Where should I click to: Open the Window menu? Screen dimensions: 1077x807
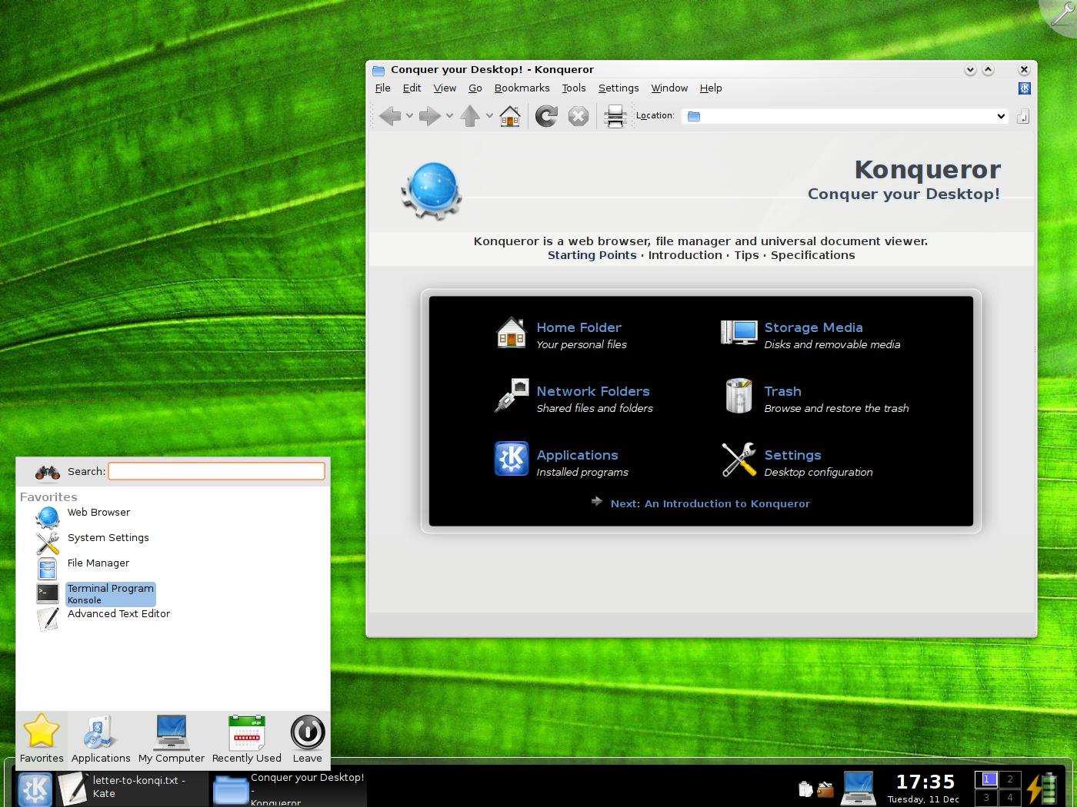pyautogui.click(x=669, y=88)
